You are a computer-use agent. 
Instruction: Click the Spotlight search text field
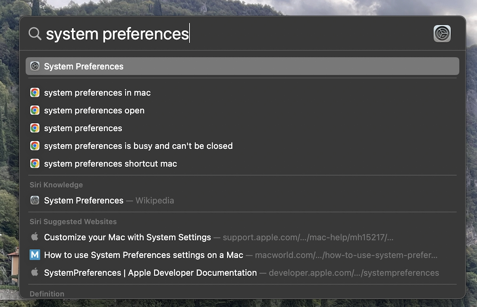(237, 33)
